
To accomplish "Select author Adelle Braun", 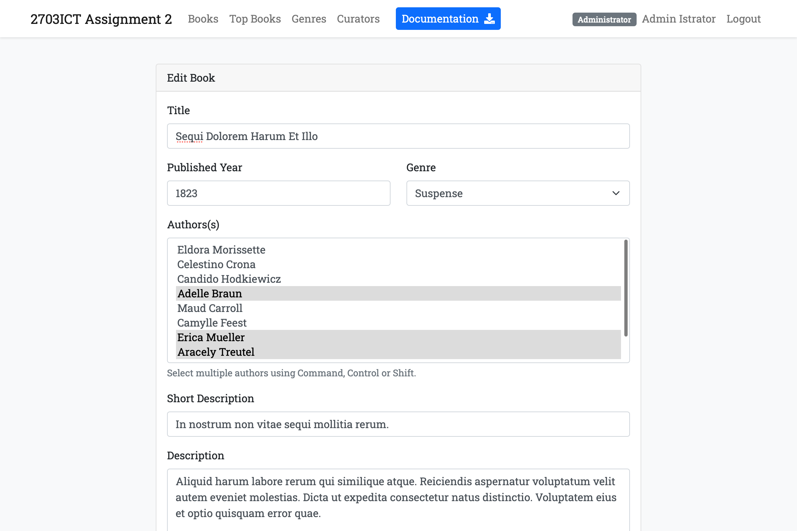I will pos(398,294).
